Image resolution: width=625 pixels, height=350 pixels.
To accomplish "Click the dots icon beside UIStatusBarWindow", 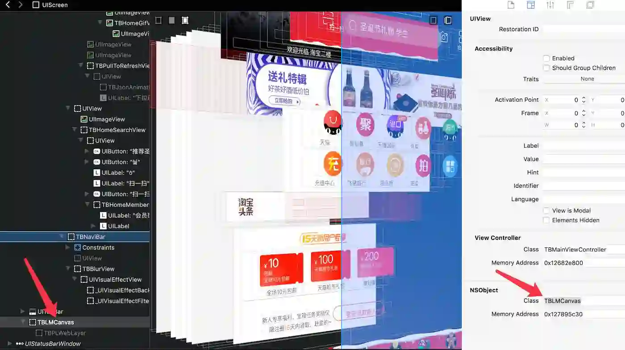I will (20, 344).
